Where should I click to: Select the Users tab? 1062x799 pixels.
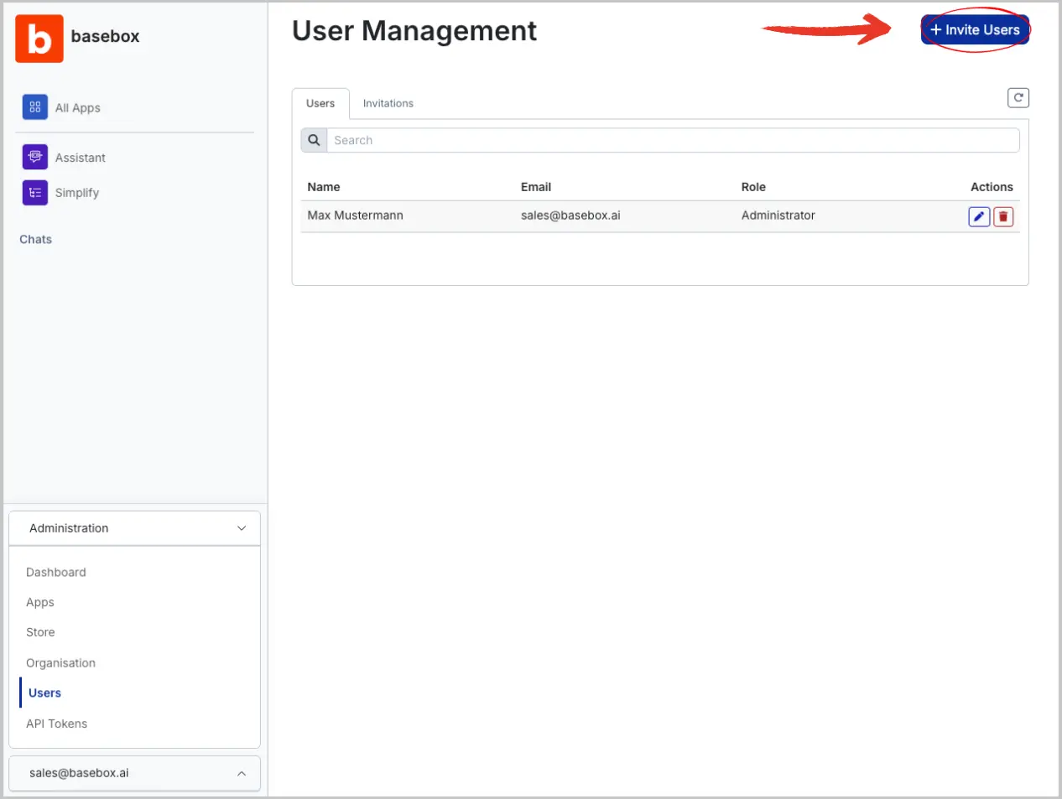320,103
